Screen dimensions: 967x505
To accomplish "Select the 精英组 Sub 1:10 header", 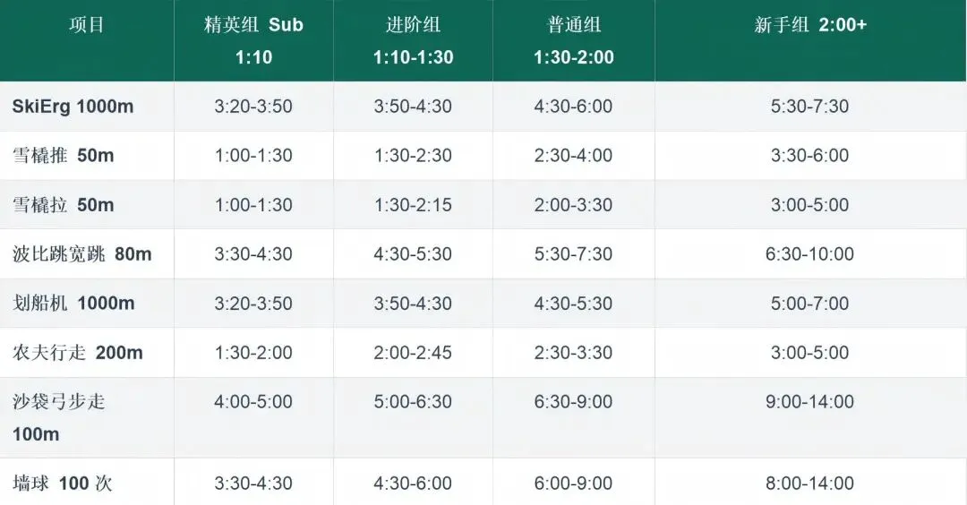I will tap(253, 41).
